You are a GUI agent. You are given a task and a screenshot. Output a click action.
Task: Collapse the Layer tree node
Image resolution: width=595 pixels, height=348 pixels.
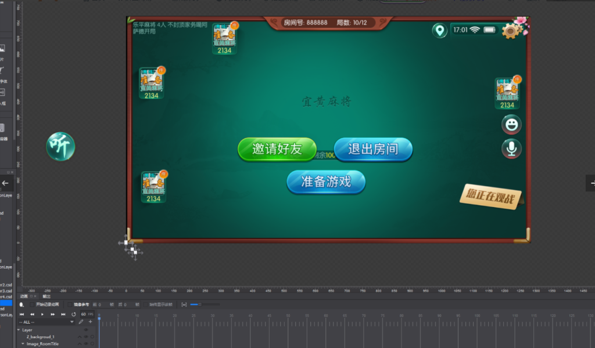coord(19,329)
